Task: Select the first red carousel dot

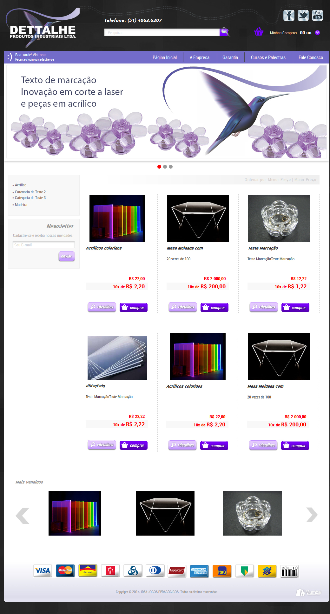Action: coord(159,167)
